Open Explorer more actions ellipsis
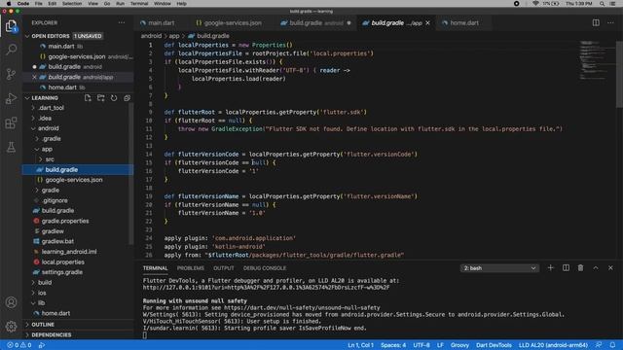This screenshot has height=350, width=623. (122, 23)
